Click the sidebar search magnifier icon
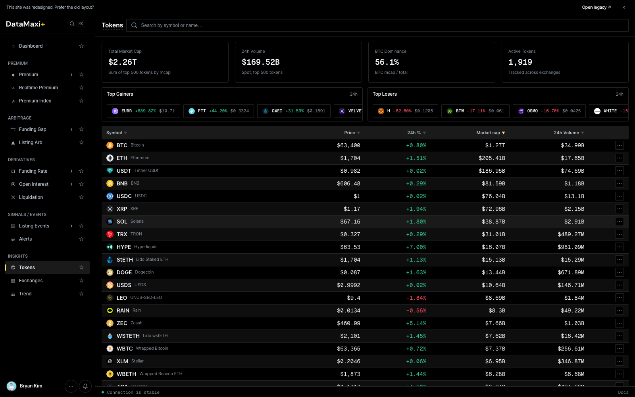This screenshot has height=397, width=635. click(72, 24)
